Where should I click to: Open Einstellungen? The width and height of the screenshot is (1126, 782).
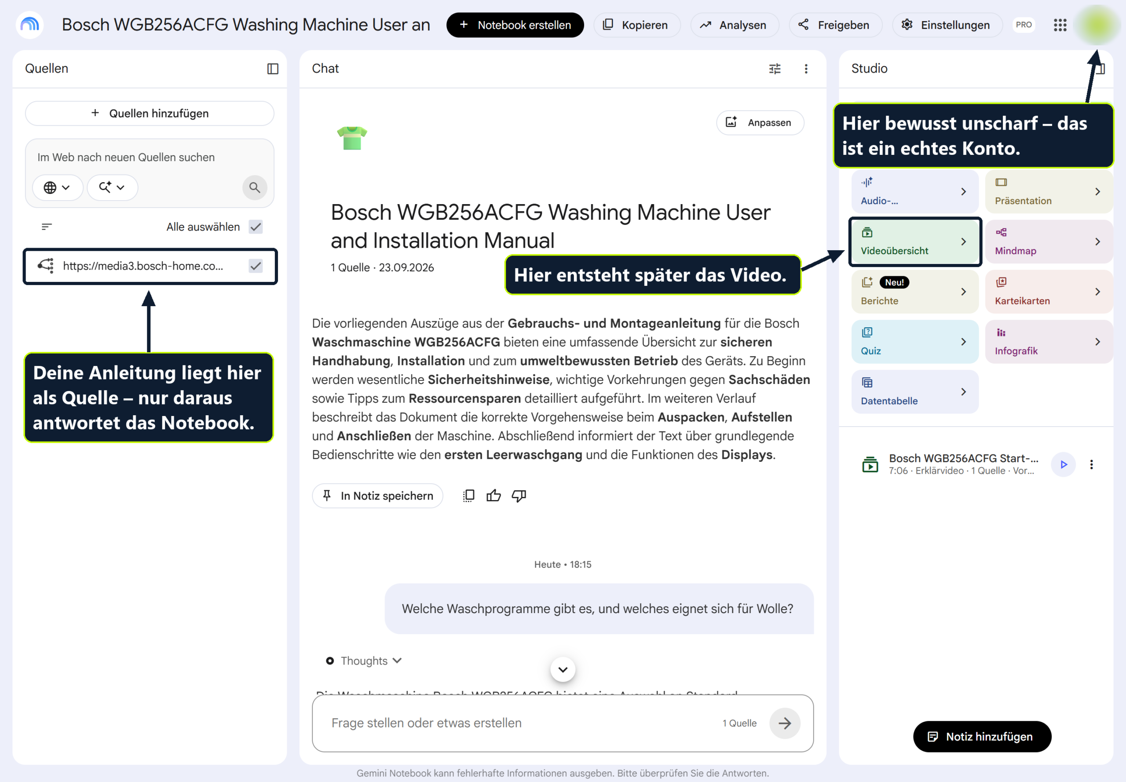[947, 25]
